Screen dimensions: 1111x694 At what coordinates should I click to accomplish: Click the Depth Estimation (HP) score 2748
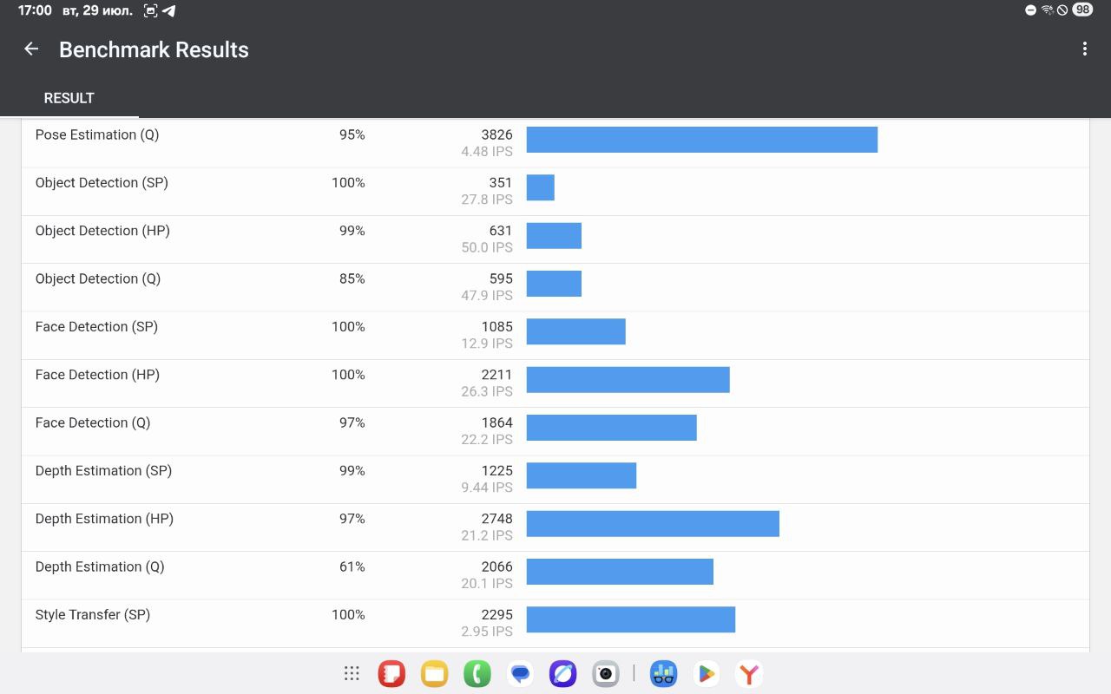click(x=496, y=519)
